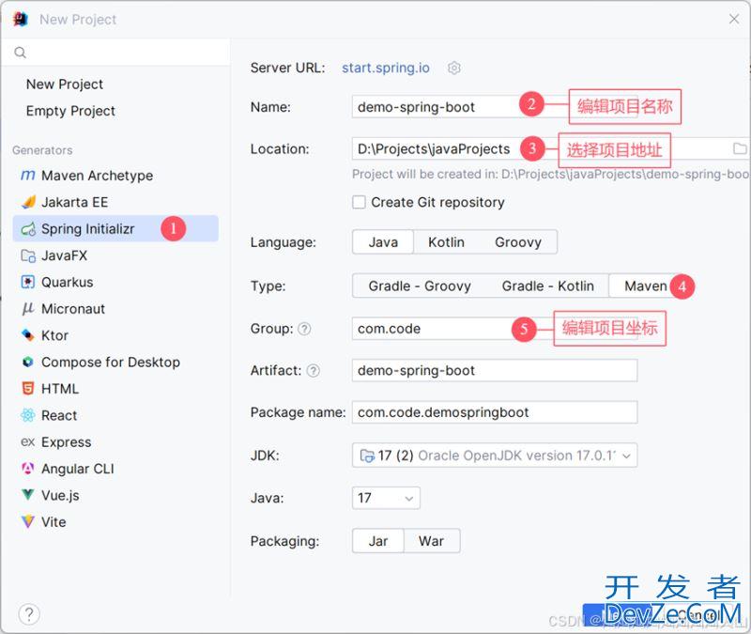The height and width of the screenshot is (634, 751).
Task: Show help for the Artifact field
Action: click(x=313, y=370)
